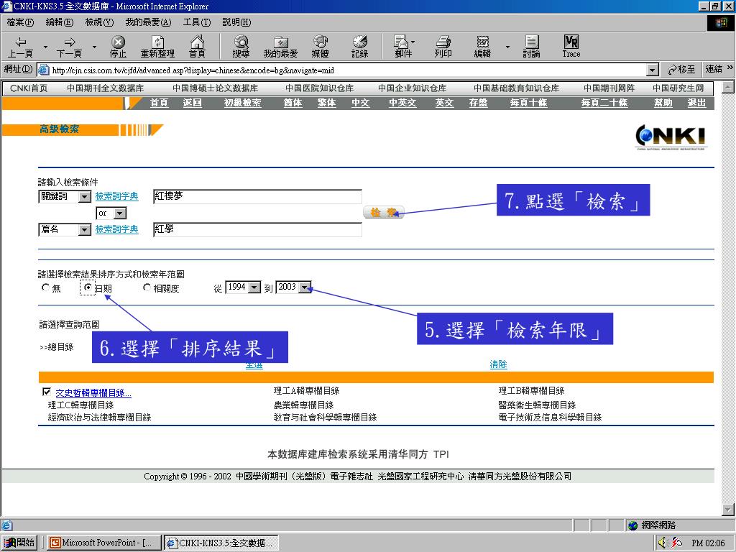The image size is (736, 552).
Task: Click the 清除 link
Action: [499, 364]
